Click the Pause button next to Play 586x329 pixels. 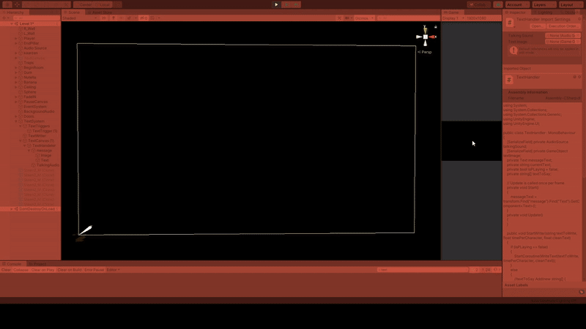[286, 4]
